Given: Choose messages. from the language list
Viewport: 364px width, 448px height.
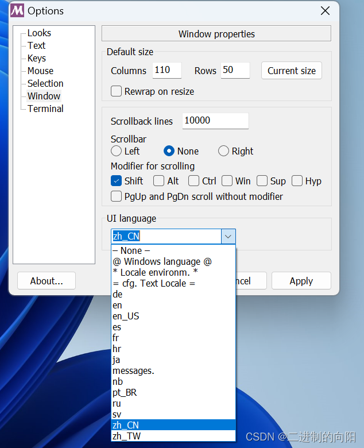Looking at the screenshot, I should tap(173, 370).
